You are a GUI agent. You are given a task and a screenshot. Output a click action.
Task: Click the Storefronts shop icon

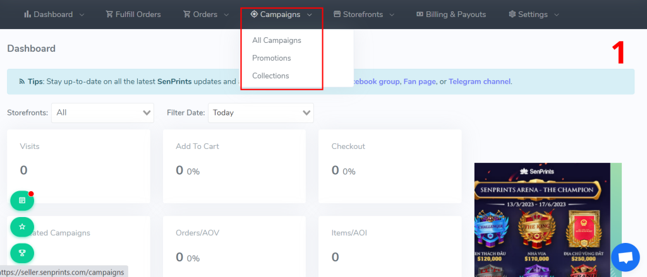337,15
